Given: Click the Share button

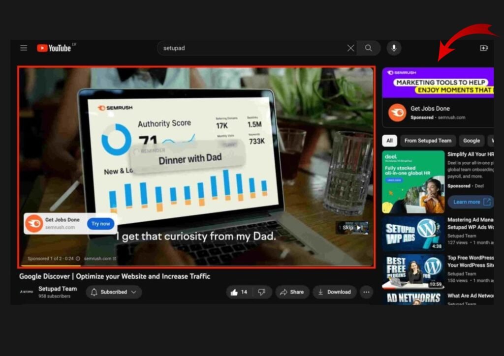Looking at the screenshot, I should point(292,292).
